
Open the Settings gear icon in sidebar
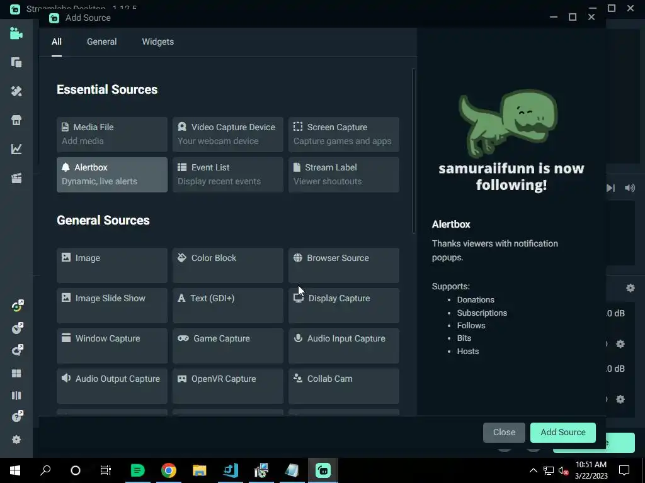(x=16, y=440)
